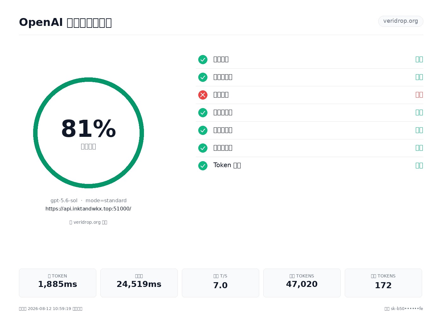Image resolution: width=442 pixels, height=316 pixels.
Task: Select the 1,885ms TOKEN stat card
Action: [57, 283]
